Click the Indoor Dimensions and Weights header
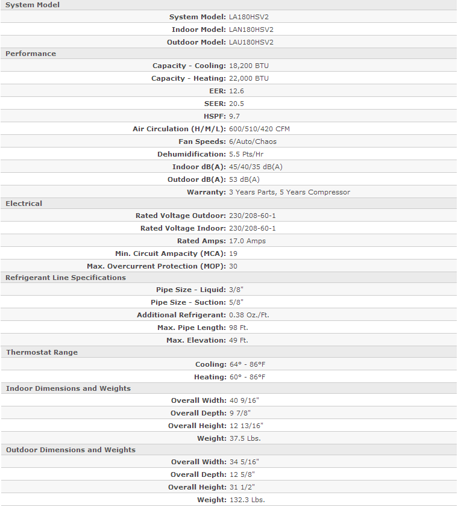458x507 pixels. 68,388
